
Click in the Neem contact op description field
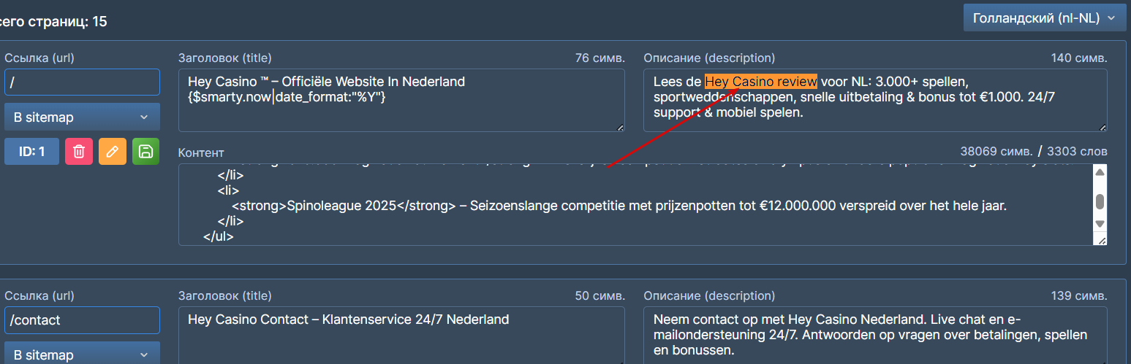[875, 335]
